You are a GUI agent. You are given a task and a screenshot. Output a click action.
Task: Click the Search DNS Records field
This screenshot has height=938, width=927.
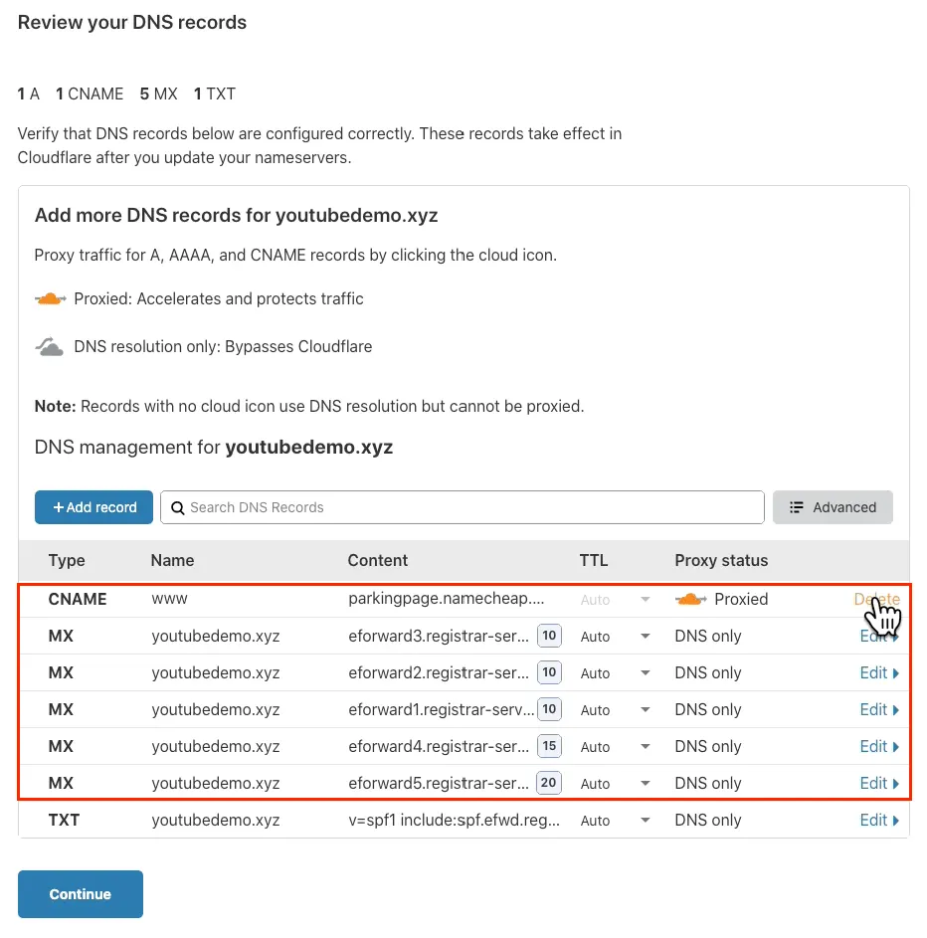coord(463,507)
